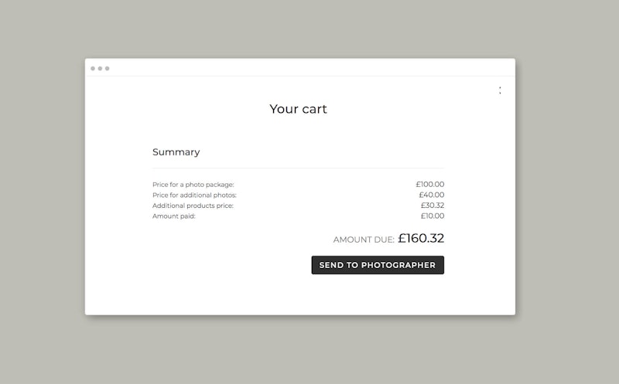Image resolution: width=619 pixels, height=384 pixels.
Task: Select the £40.00 additional photos price
Action: [431, 195]
